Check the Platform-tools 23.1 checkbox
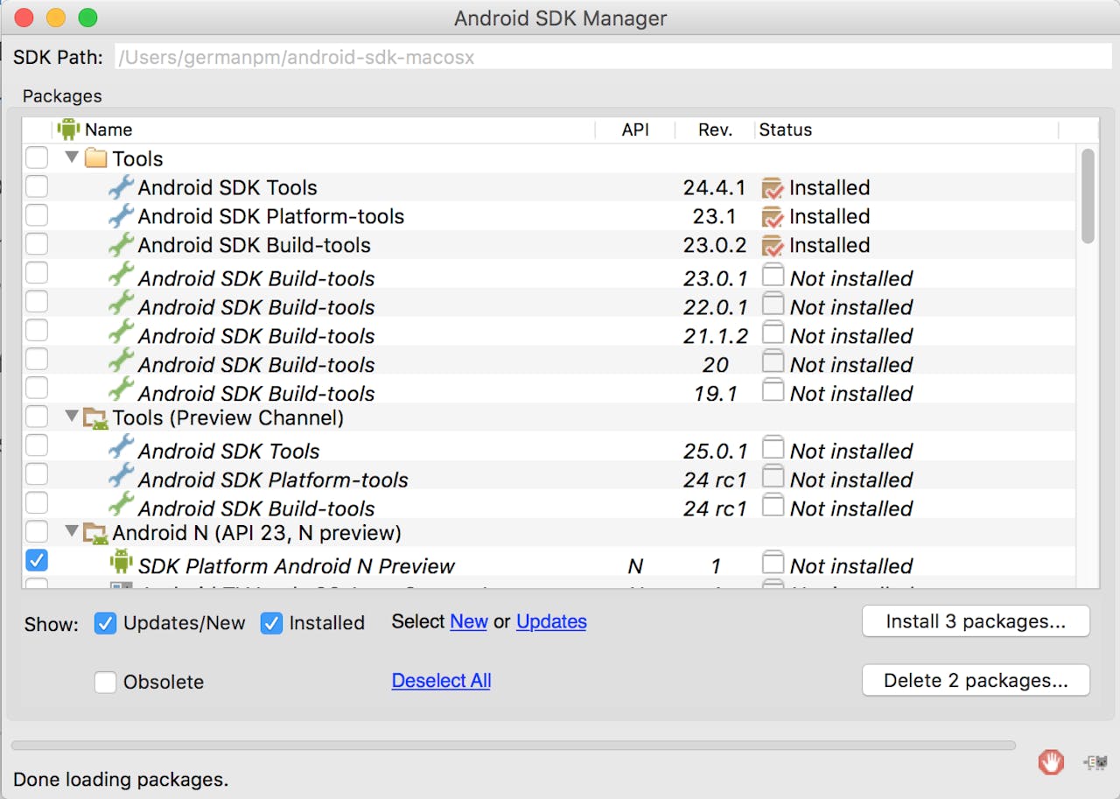 (x=37, y=215)
